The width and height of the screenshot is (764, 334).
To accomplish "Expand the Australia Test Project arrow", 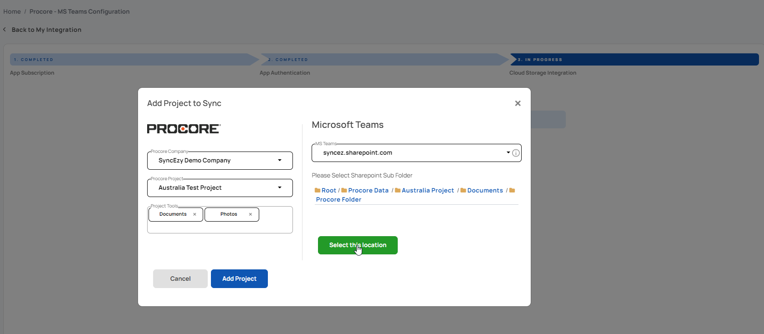I will tap(280, 187).
